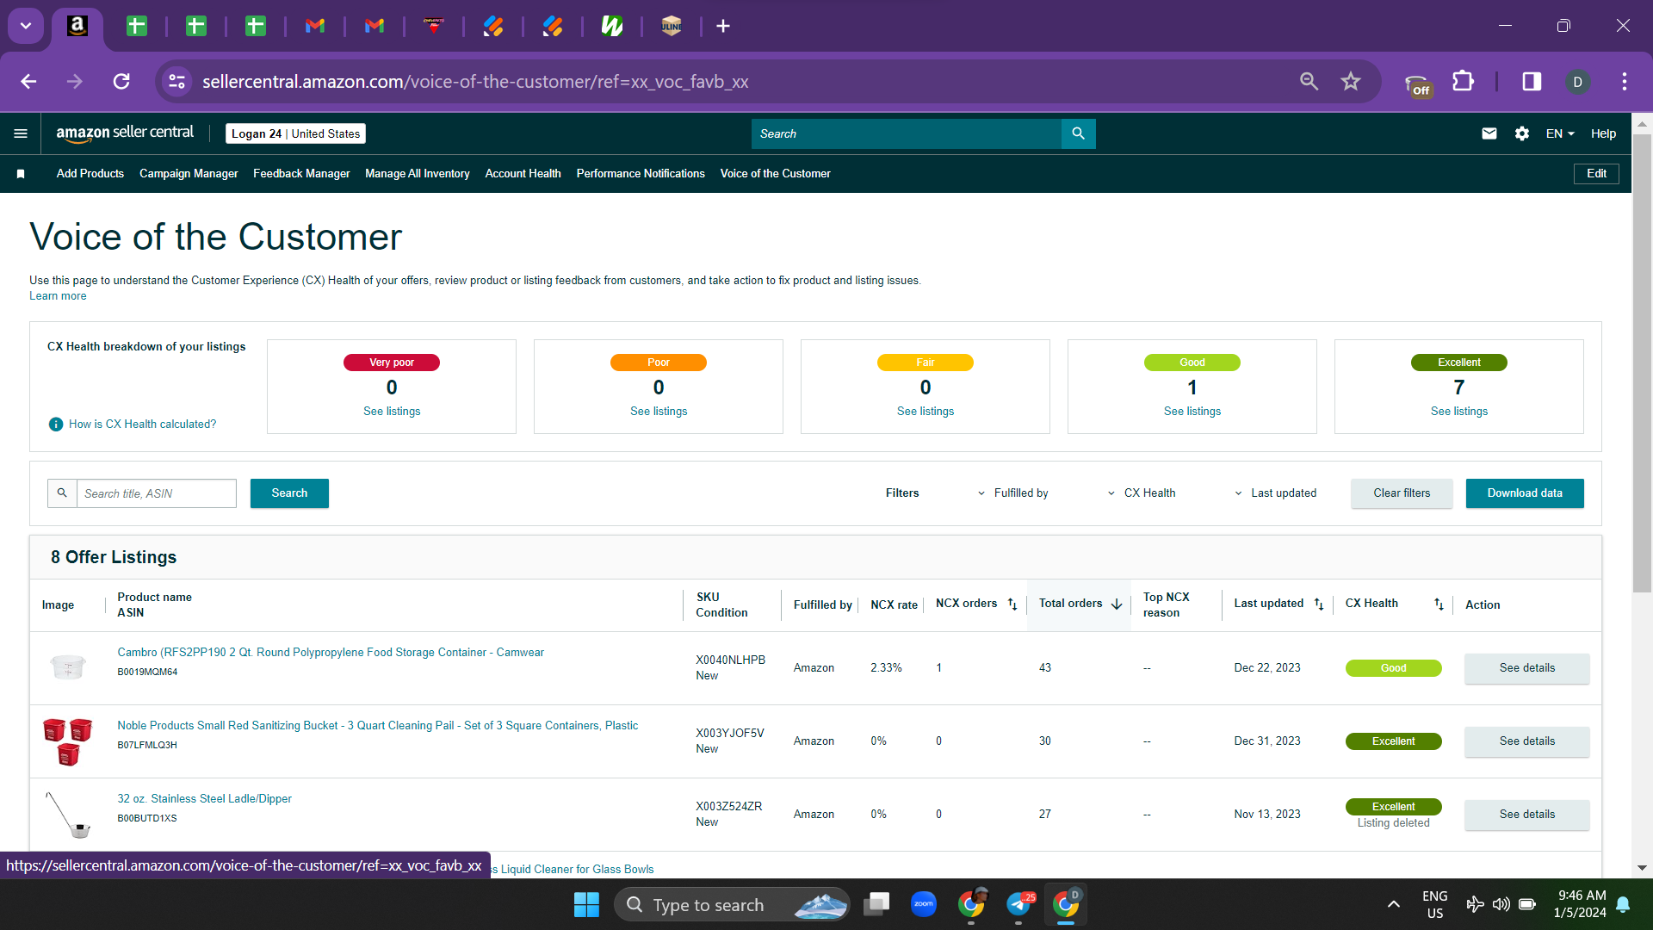This screenshot has height=930, width=1653.
Task: See listings under Very poor
Action: point(392,412)
